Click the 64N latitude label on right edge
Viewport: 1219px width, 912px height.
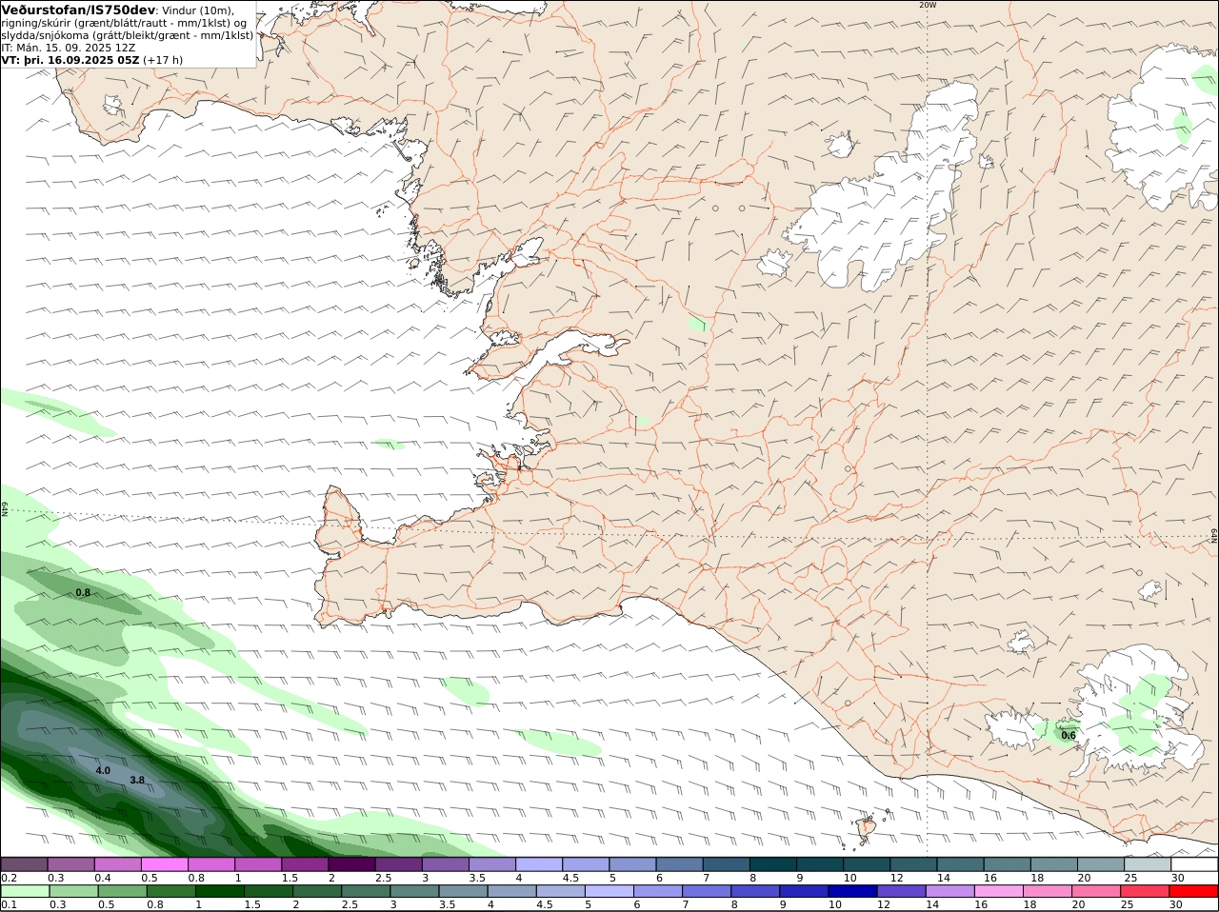point(1214,536)
